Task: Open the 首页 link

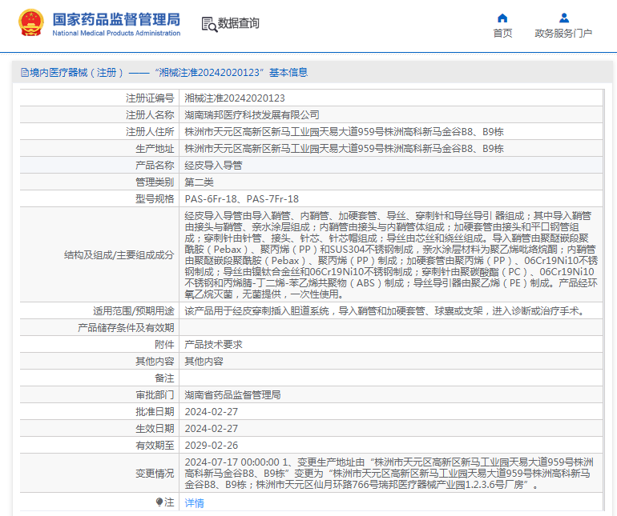Action: [x=502, y=34]
